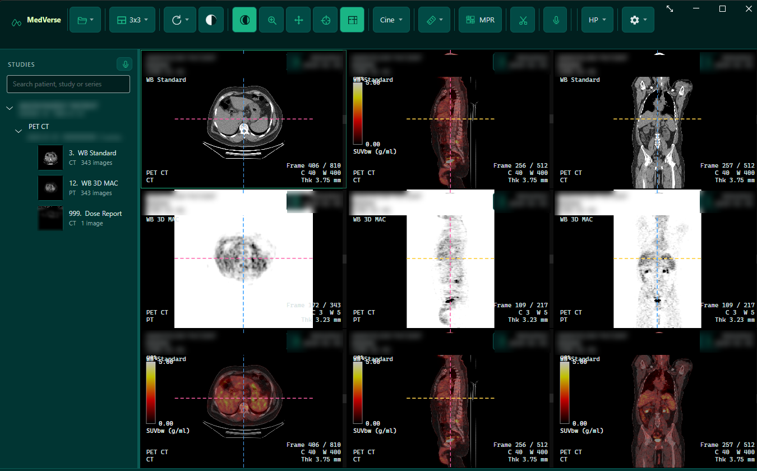Activate the grayscale axial CT viewport
Screen dimensions: 757x471
click(x=243, y=119)
